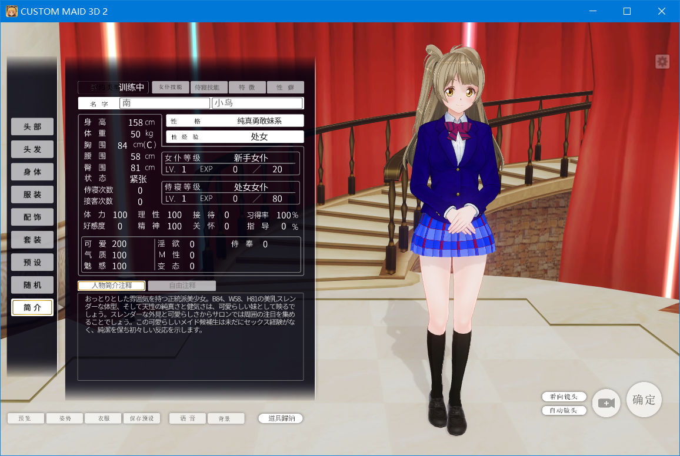The height and width of the screenshot is (456, 680).
Task: Click the 保存预设 button
Action: coord(142,418)
